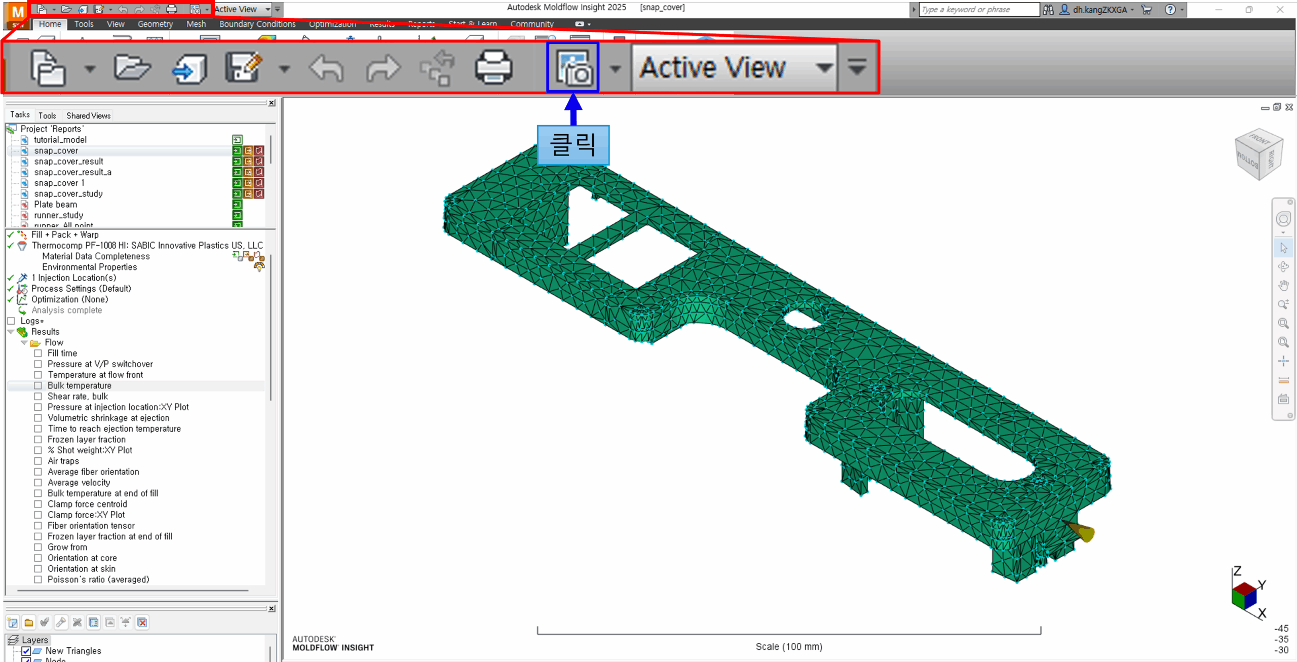Open the small arrow beside the title-bar capture icon

[x=207, y=10]
